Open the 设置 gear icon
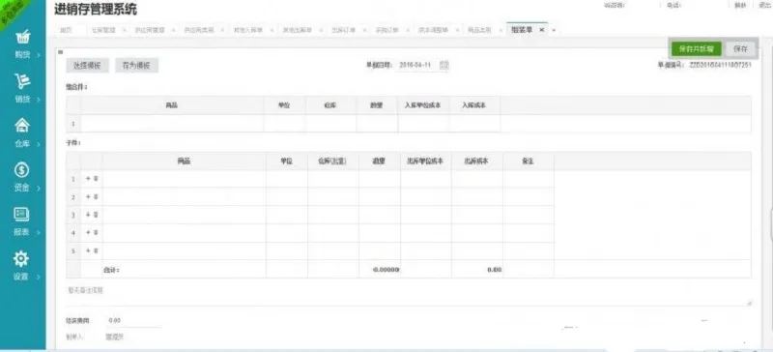The width and height of the screenshot is (773, 352). (x=21, y=259)
